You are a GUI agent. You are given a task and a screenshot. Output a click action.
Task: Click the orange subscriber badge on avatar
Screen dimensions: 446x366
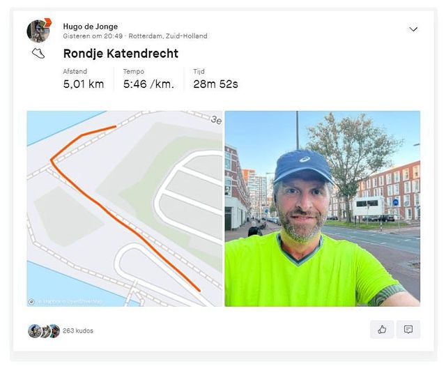48,22
